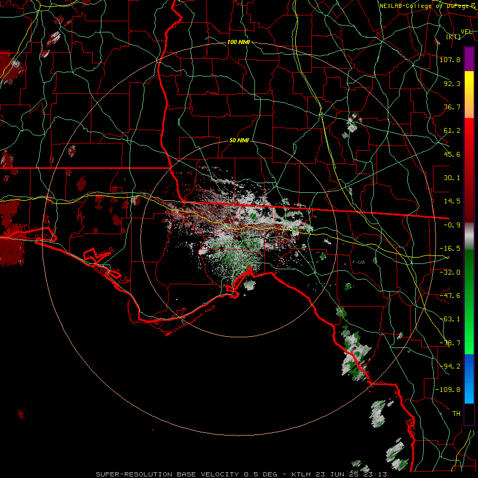Click the -0.9 legend value

pyautogui.click(x=452, y=225)
